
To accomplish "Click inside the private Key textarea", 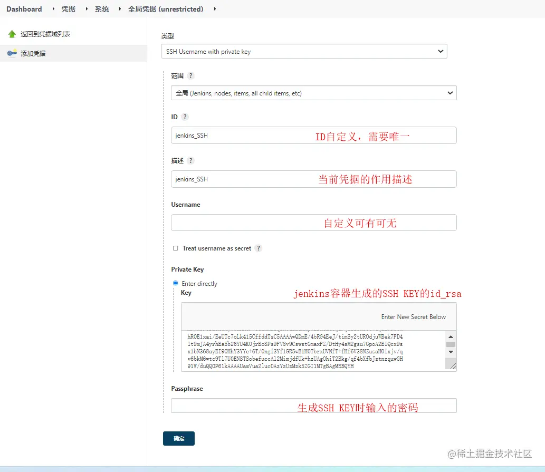I will [x=313, y=351].
